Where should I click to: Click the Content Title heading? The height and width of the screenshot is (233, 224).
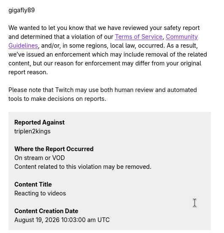[33, 184]
